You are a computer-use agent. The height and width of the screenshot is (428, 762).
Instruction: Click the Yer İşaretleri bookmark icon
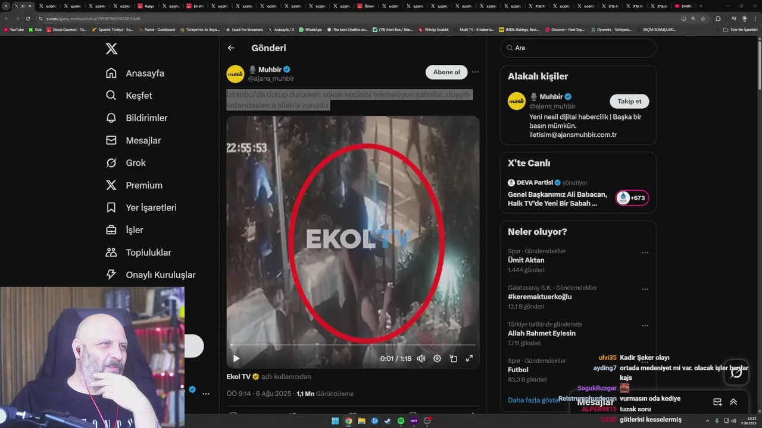click(111, 207)
